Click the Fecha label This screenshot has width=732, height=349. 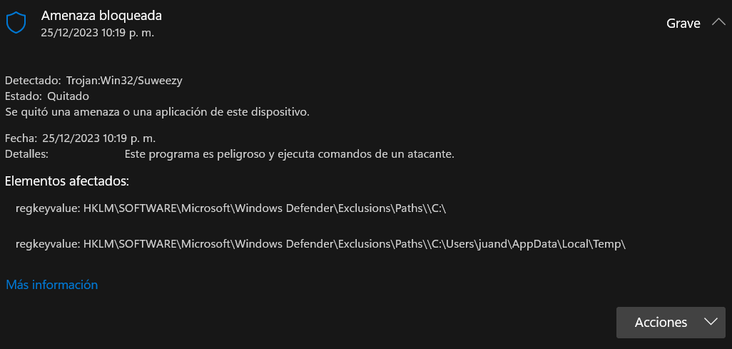click(21, 138)
